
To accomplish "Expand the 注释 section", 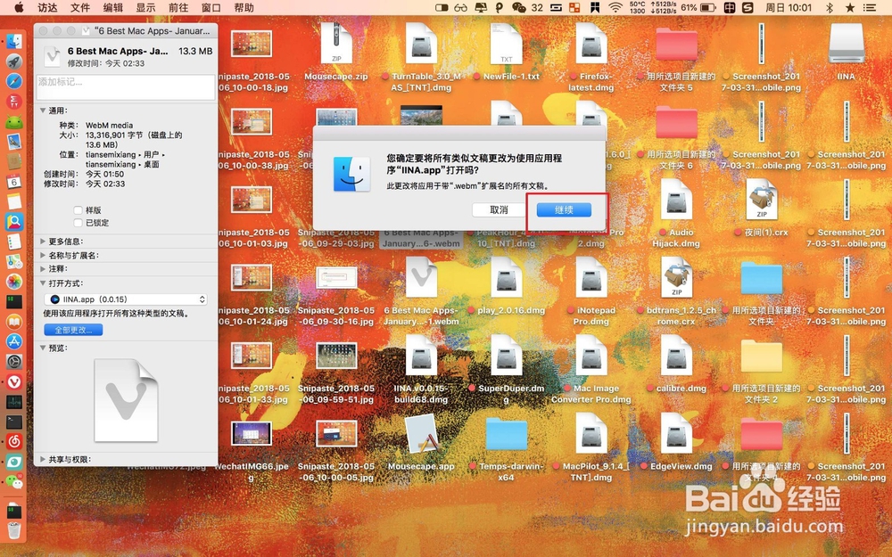I will point(43,268).
